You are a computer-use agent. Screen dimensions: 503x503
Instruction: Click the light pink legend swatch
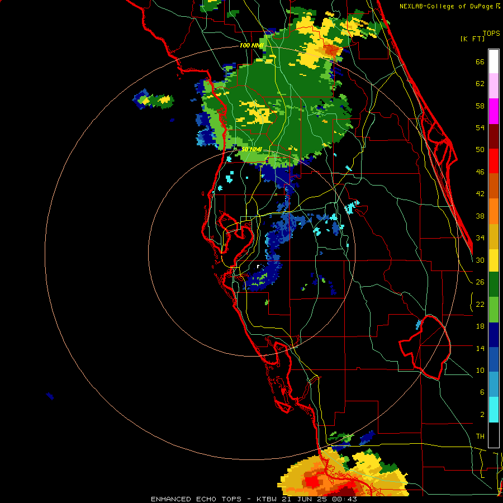[493, 86]
